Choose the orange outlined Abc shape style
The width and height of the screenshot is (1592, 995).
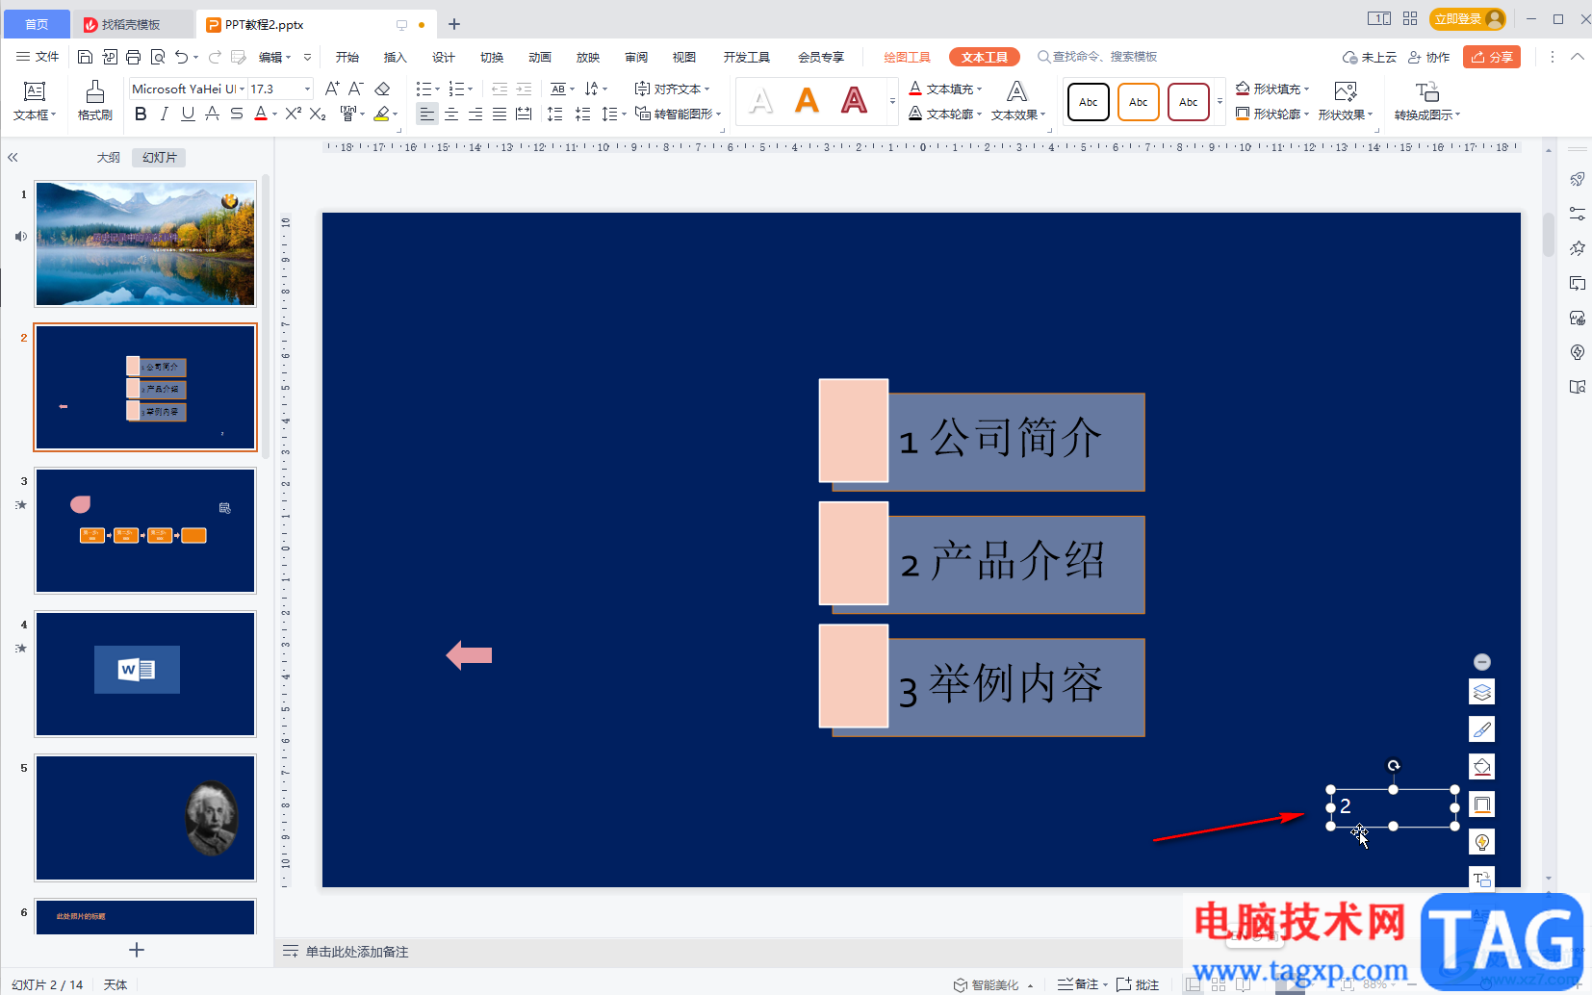point(1139,101)
